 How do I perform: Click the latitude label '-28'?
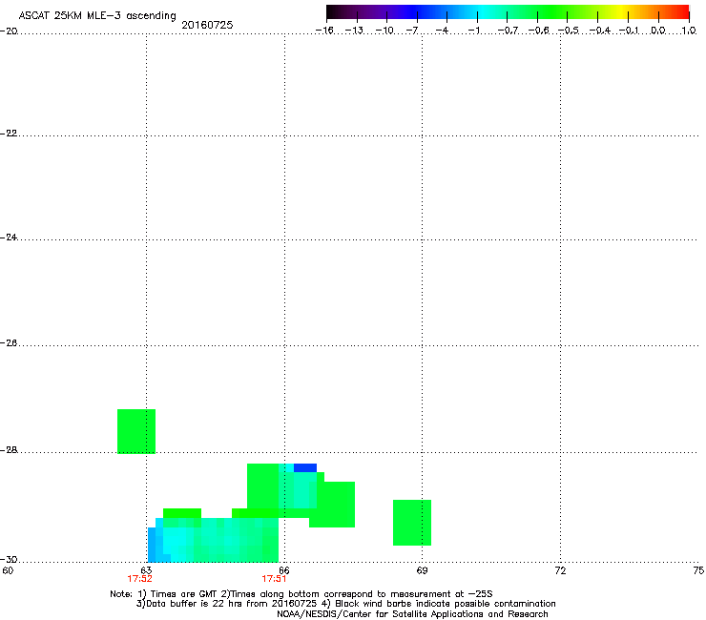pyautogui.click(x=9, y=450)
